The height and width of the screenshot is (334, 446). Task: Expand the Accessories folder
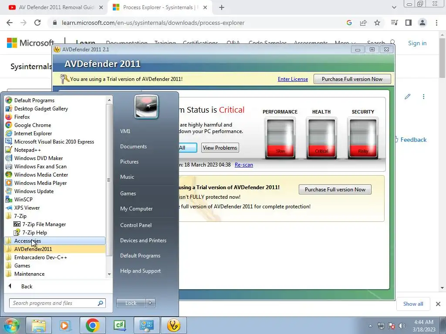click(x=55, y=240)
